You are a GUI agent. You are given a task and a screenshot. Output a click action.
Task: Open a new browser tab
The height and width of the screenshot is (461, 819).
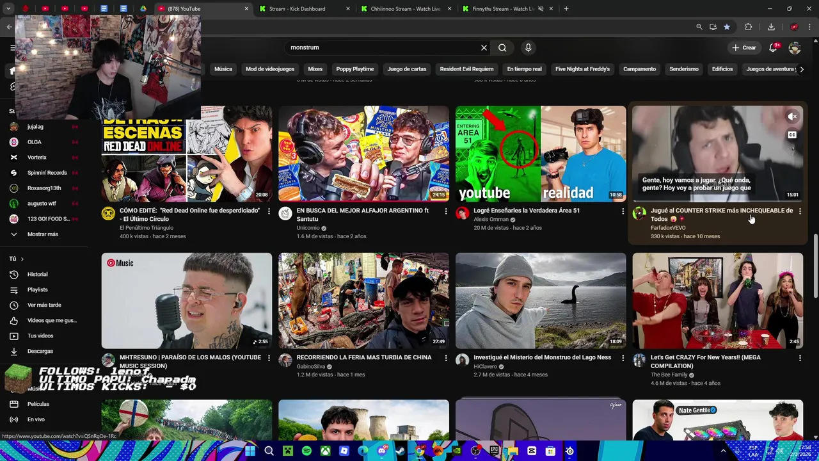(566, 9)
